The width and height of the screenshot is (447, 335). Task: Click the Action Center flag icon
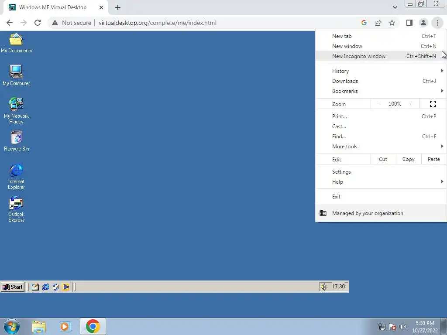pos(392,327)
